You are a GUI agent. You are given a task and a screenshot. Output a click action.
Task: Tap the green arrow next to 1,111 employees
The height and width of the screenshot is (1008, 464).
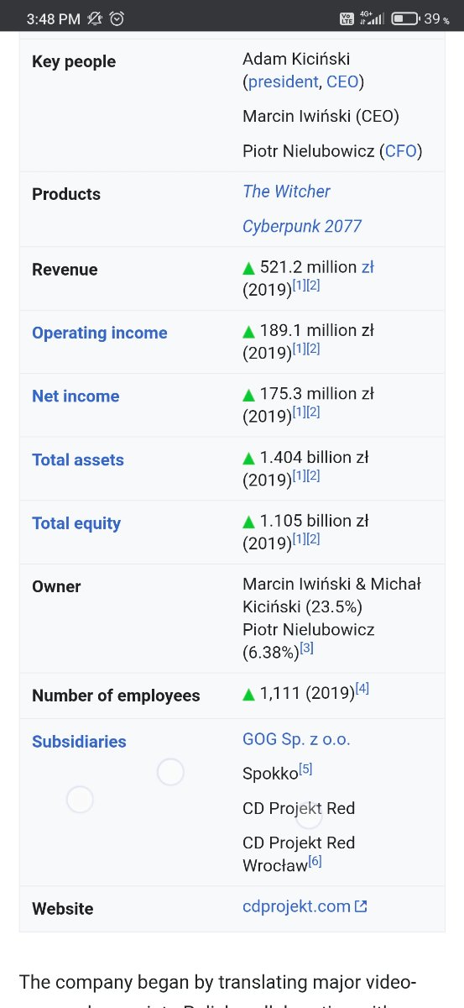248,694
